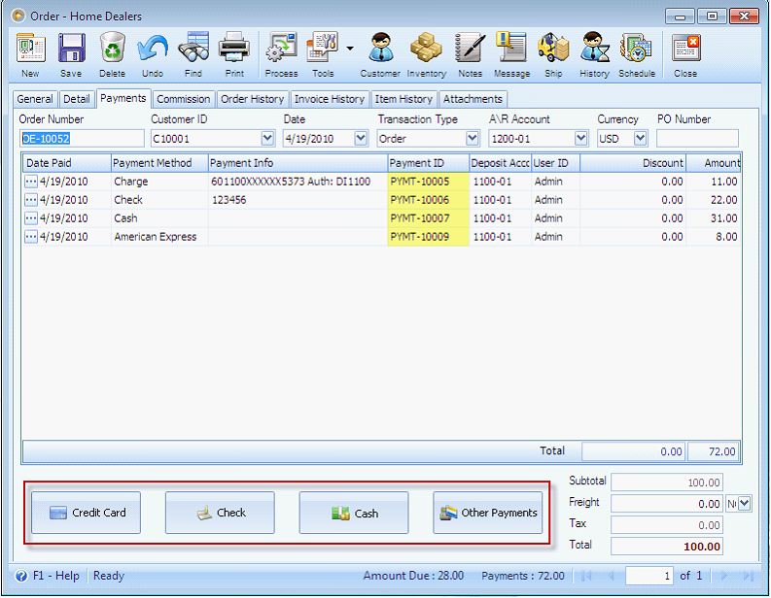
Task: Click the Other Payments button
Action: pos(487,513)
